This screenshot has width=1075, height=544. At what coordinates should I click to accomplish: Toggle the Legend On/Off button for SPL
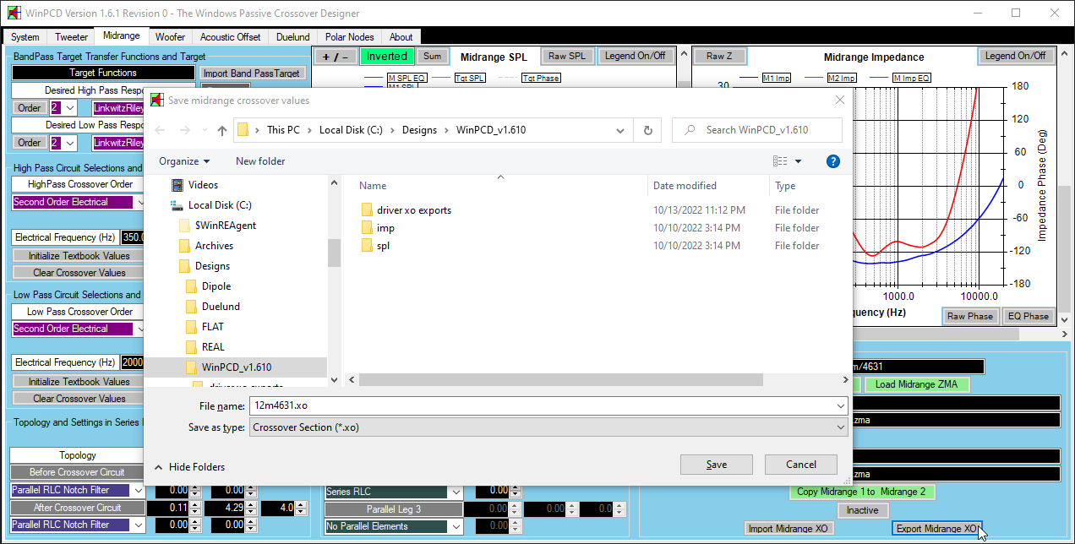point(635,56)
